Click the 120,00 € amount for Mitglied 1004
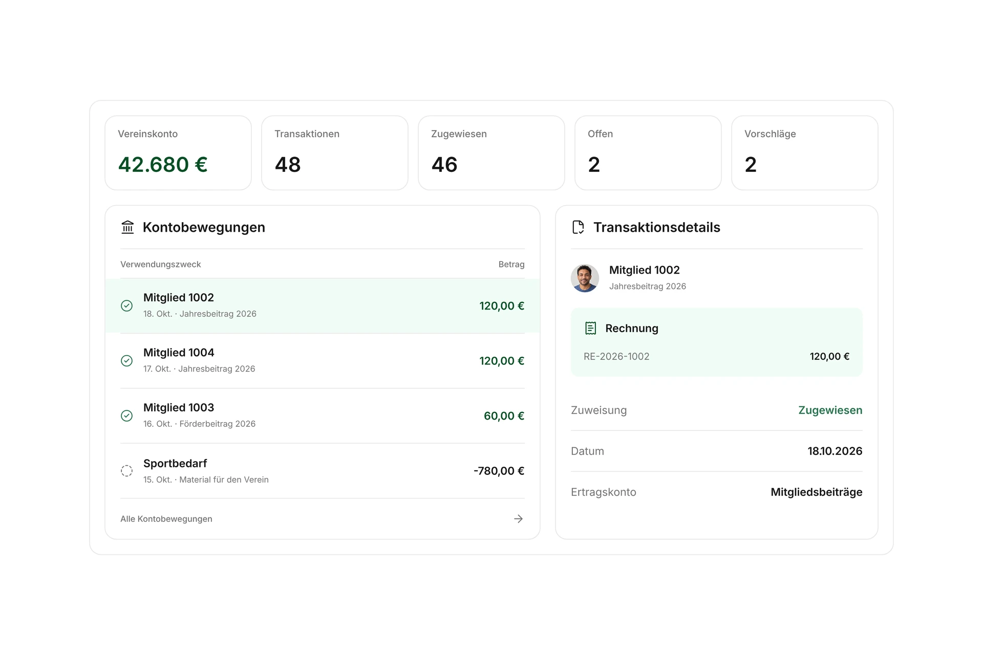983x655 pixels. coord(502,361)
